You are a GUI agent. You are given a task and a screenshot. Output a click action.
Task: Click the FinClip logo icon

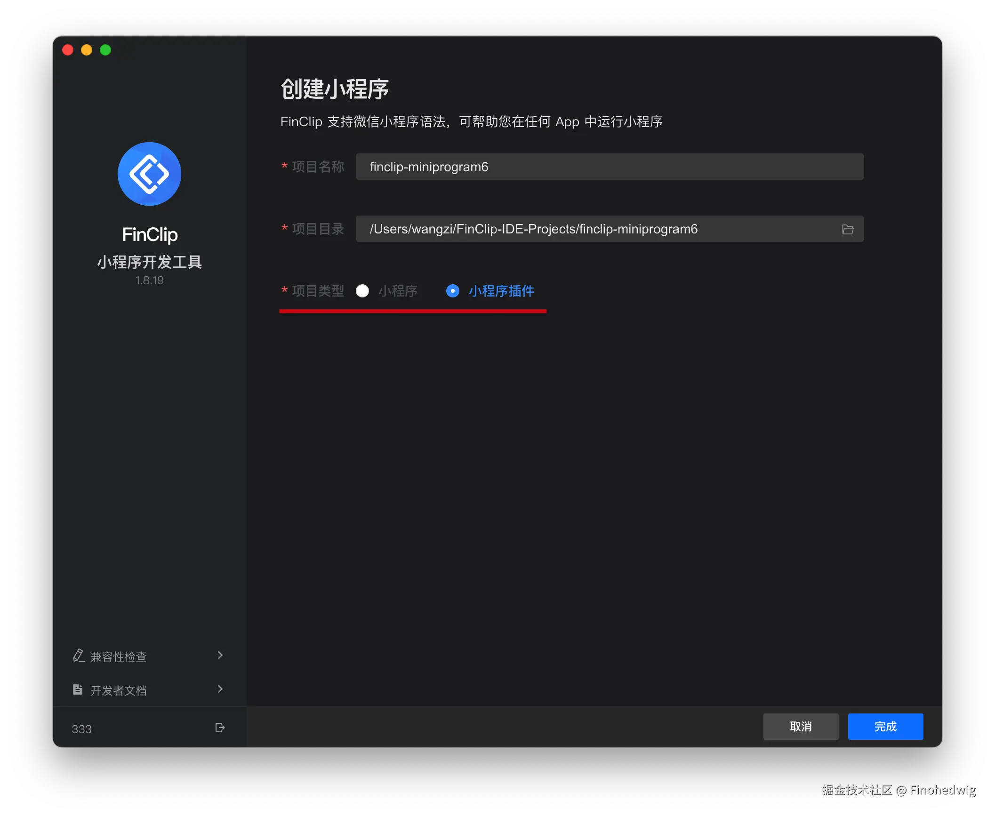[x=149, y=174]
